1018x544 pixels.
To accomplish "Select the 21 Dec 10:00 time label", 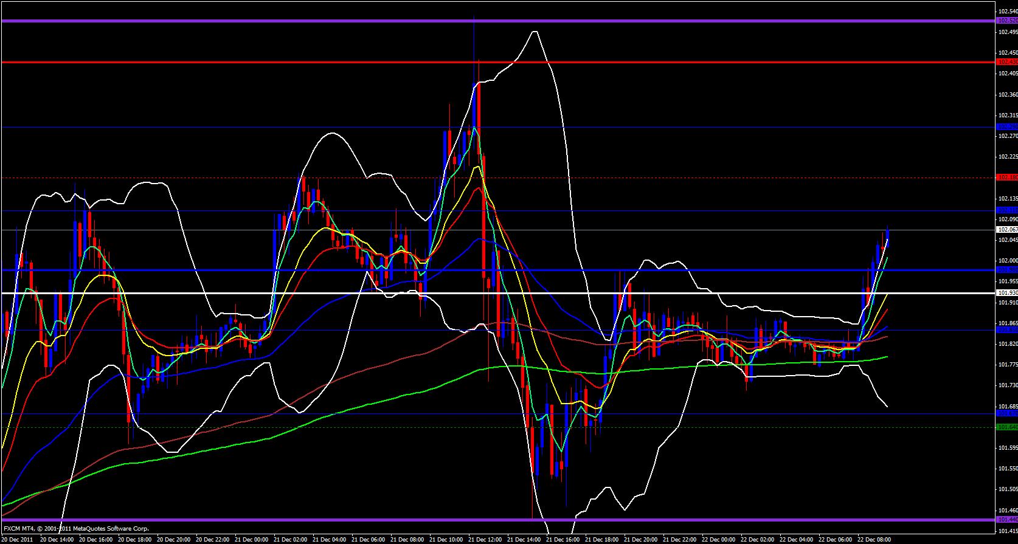I will [446, 540].
